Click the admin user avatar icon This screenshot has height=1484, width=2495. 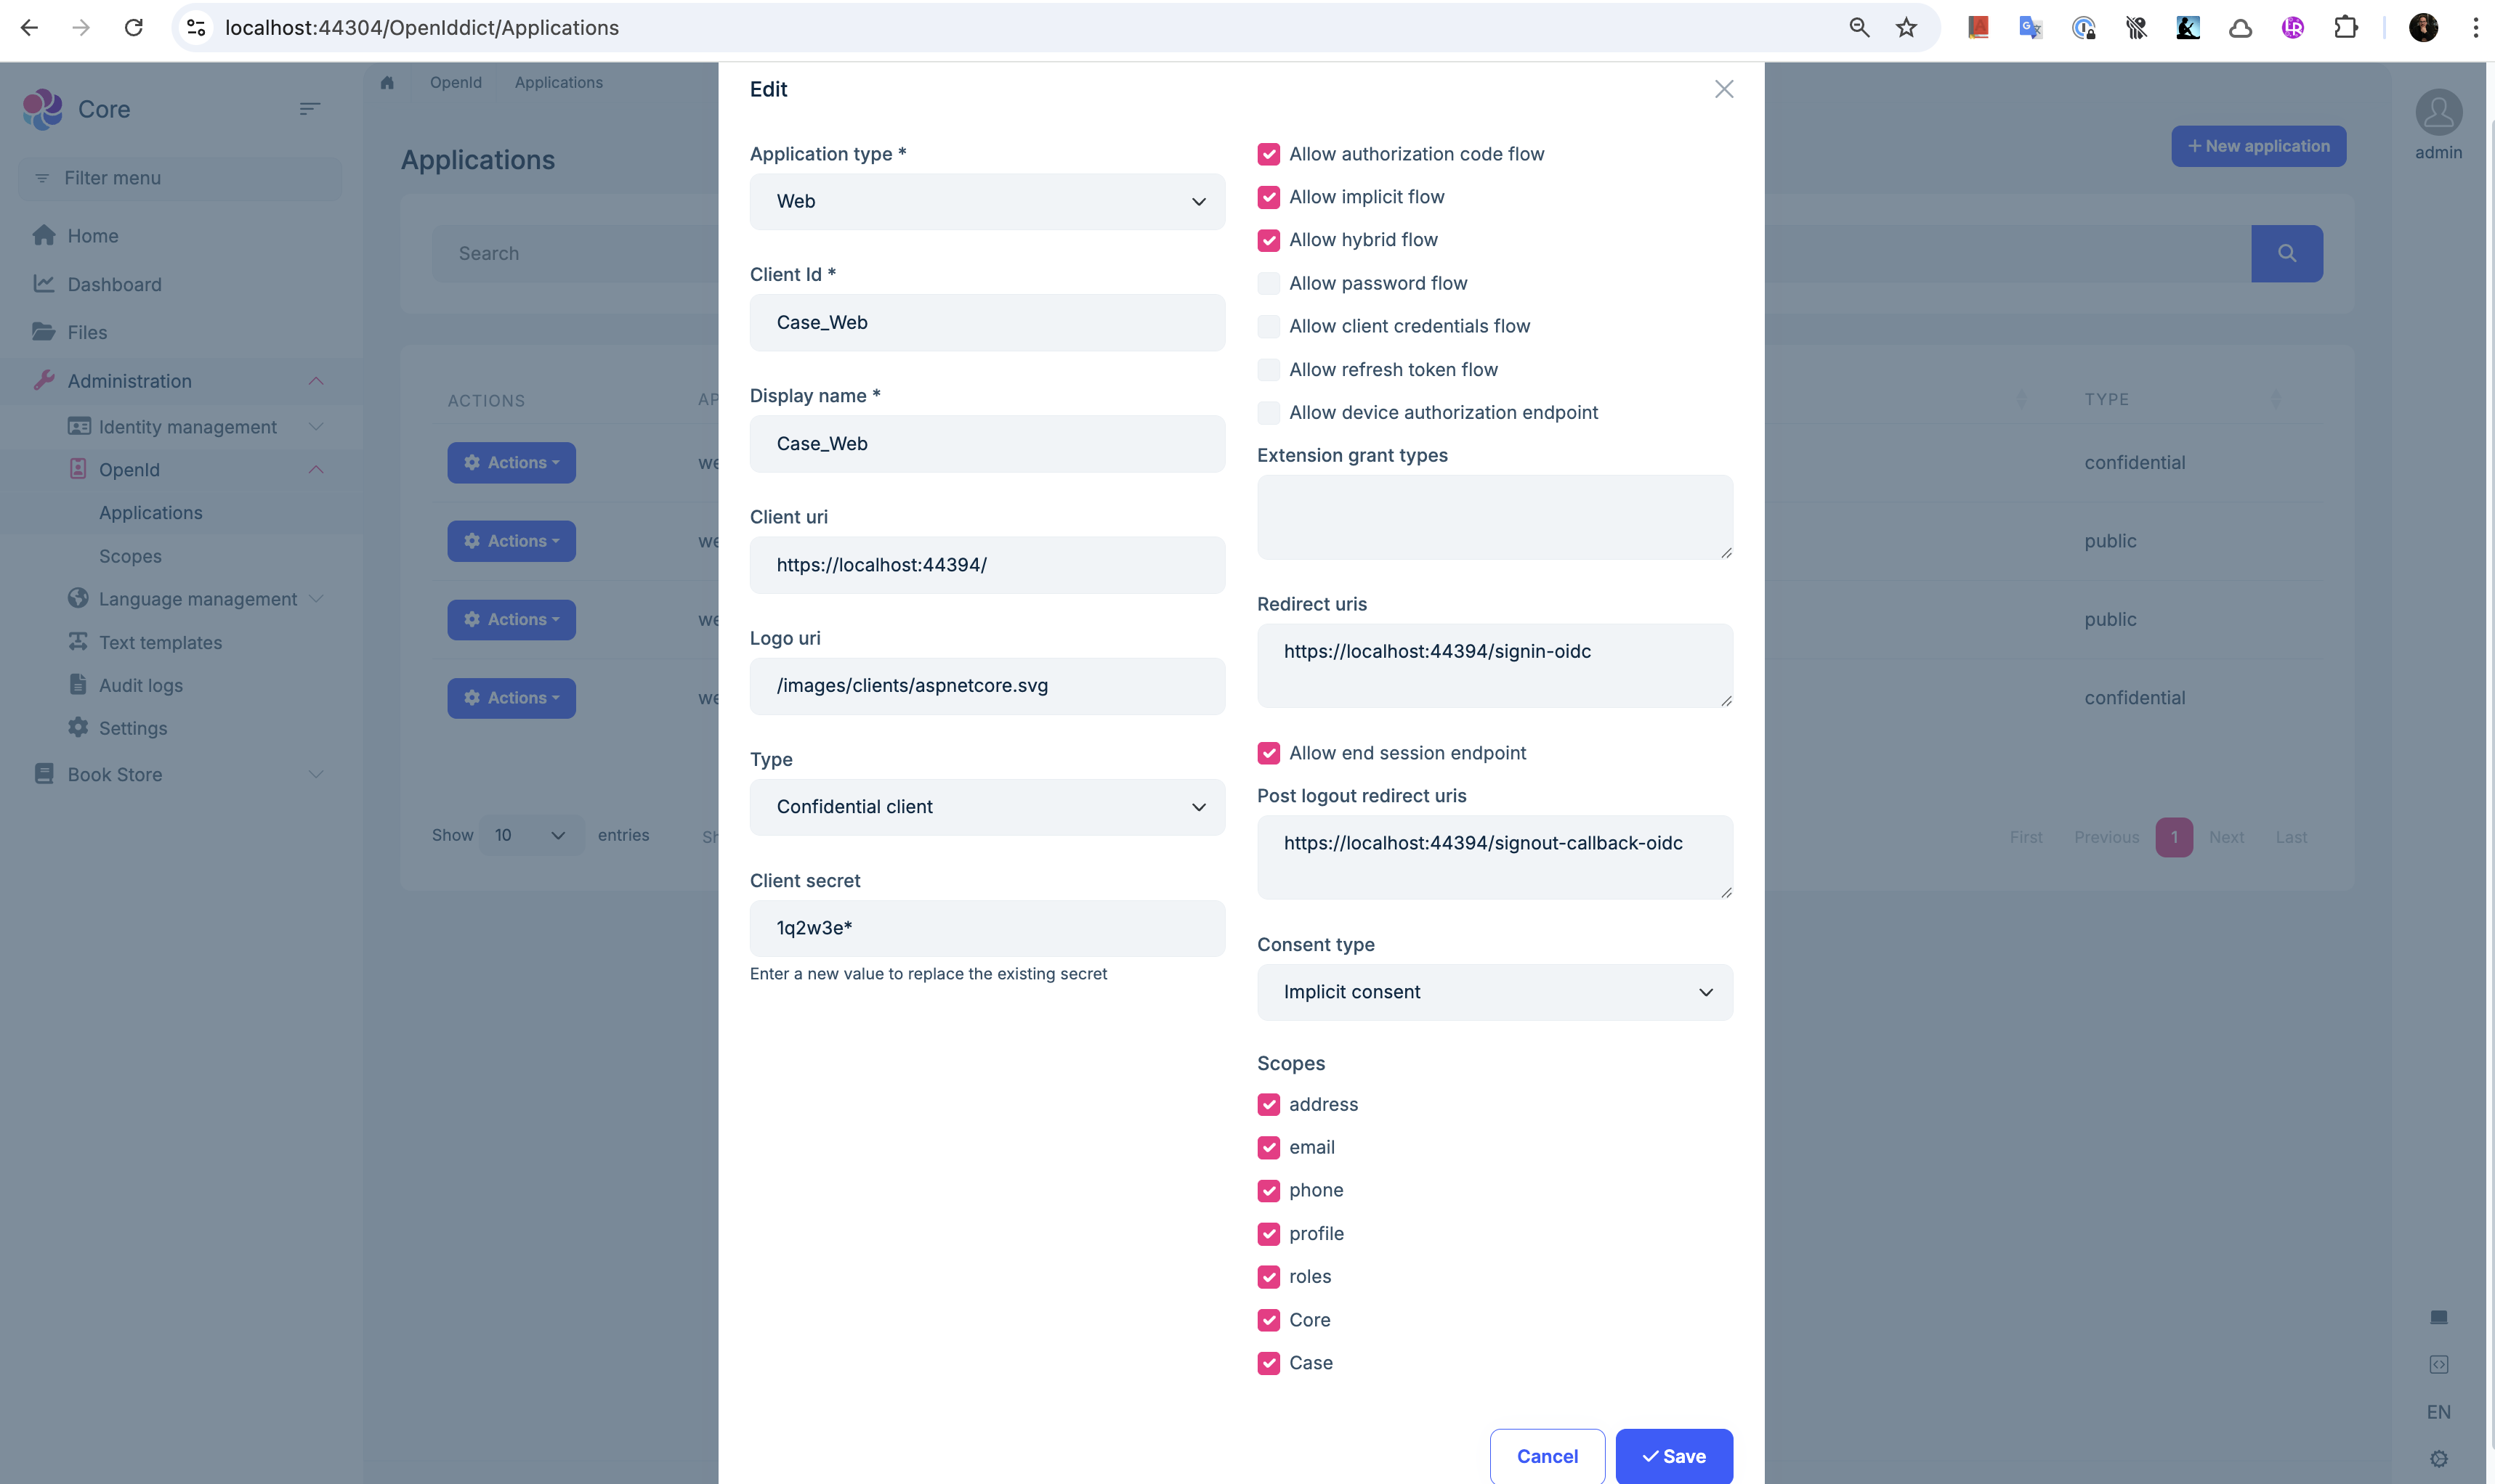(2438, 113)
